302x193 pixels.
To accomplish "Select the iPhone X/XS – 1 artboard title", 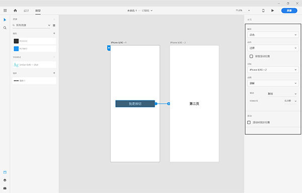I will [x=119, y=43].
